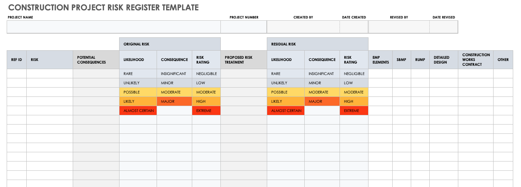Select the EMP Elements column header
The width and height of the screenshot is (521, 187).
380,59
